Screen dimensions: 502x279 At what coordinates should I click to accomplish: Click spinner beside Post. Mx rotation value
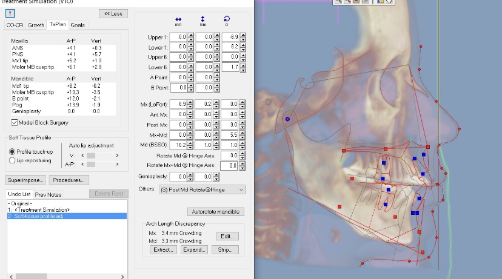click(x=242, y=125)
